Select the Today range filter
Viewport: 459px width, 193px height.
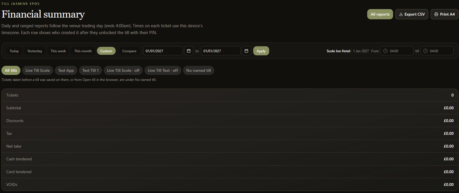(14, 51)
